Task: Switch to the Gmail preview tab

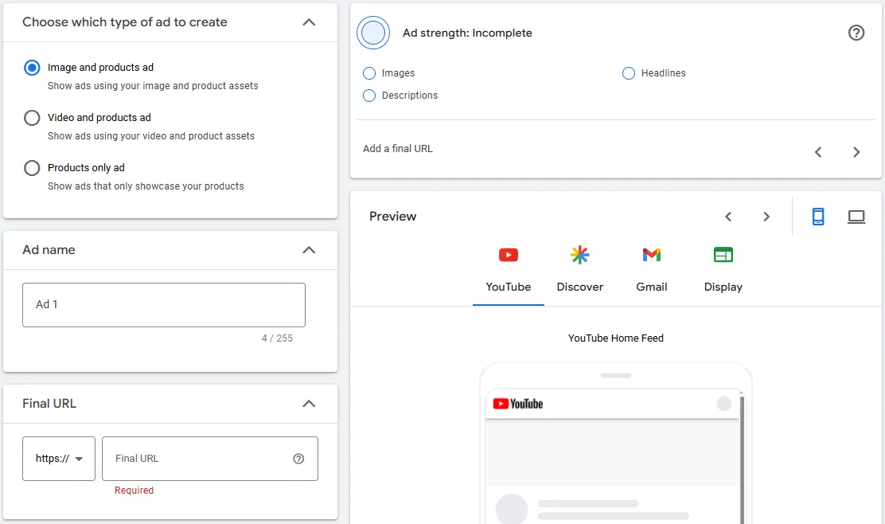Action: click(651, 271)
